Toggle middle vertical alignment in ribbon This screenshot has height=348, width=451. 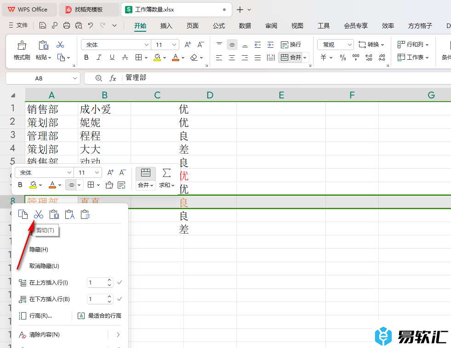[232, 45]
